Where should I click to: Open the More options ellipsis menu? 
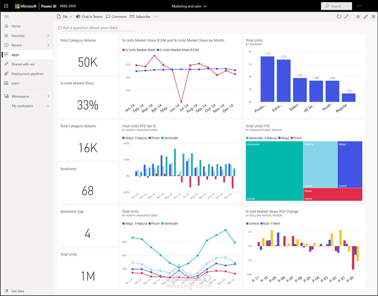tap(156, 16)
